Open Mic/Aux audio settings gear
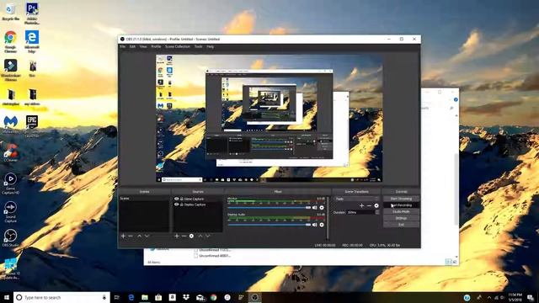Image resolution: width=539 pixels, height=303 pixels. pos(322,208)
